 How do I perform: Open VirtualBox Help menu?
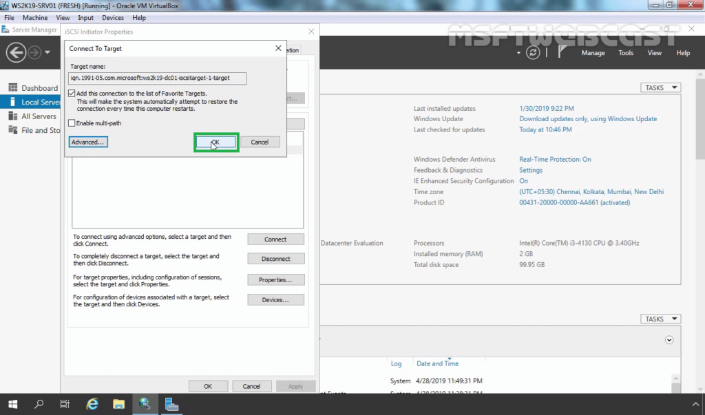(139, 17)
